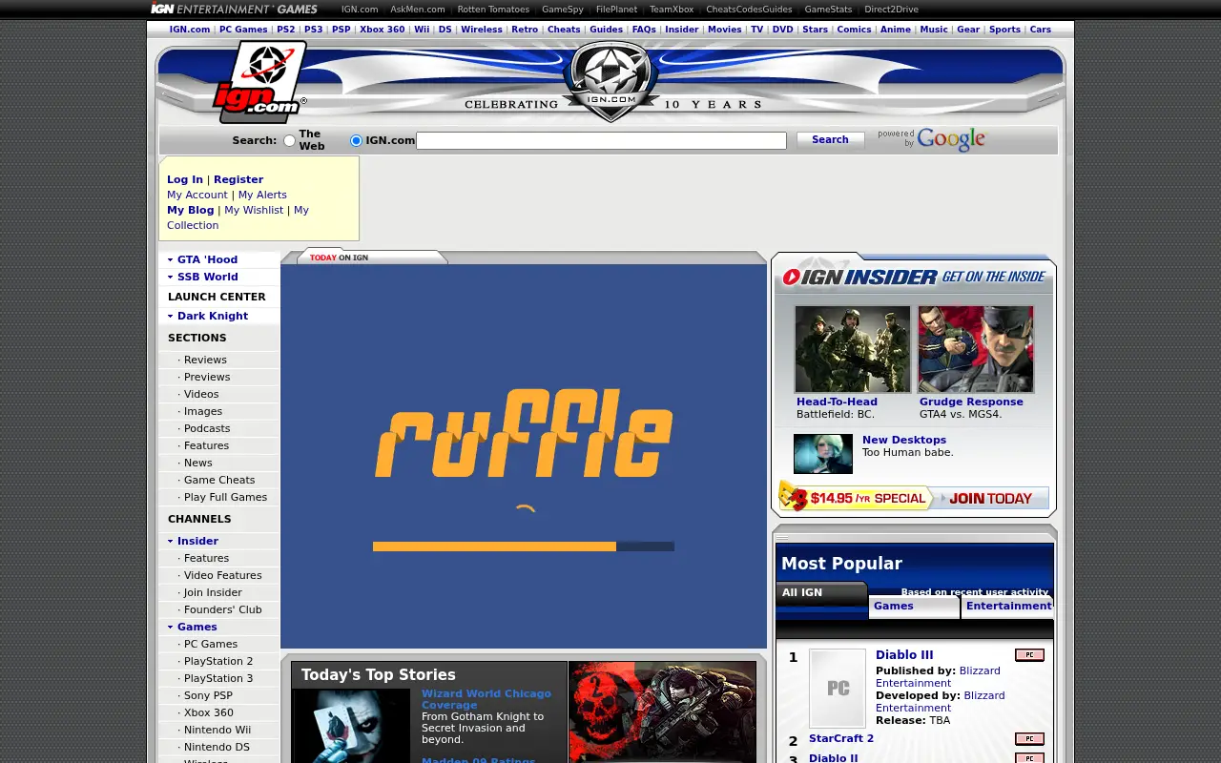1221x763 pixels.
Task: Open the Joker card story thumbnail
Action: pos(351,726)
